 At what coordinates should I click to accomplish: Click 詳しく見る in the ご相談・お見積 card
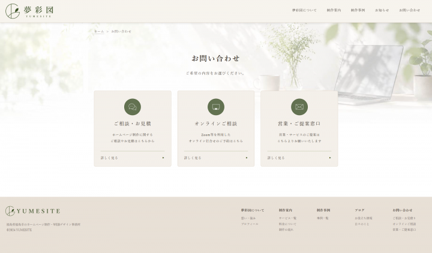109,158
